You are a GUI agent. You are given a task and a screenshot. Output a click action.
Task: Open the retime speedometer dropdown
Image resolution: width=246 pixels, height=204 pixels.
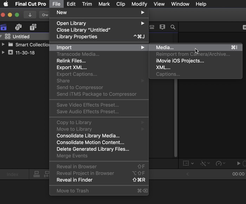click(x=220, y=163)
